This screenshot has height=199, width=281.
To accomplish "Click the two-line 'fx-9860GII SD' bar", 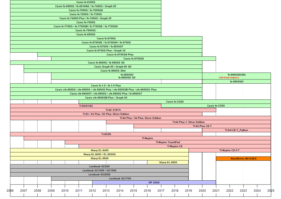I will click(127, 76).
